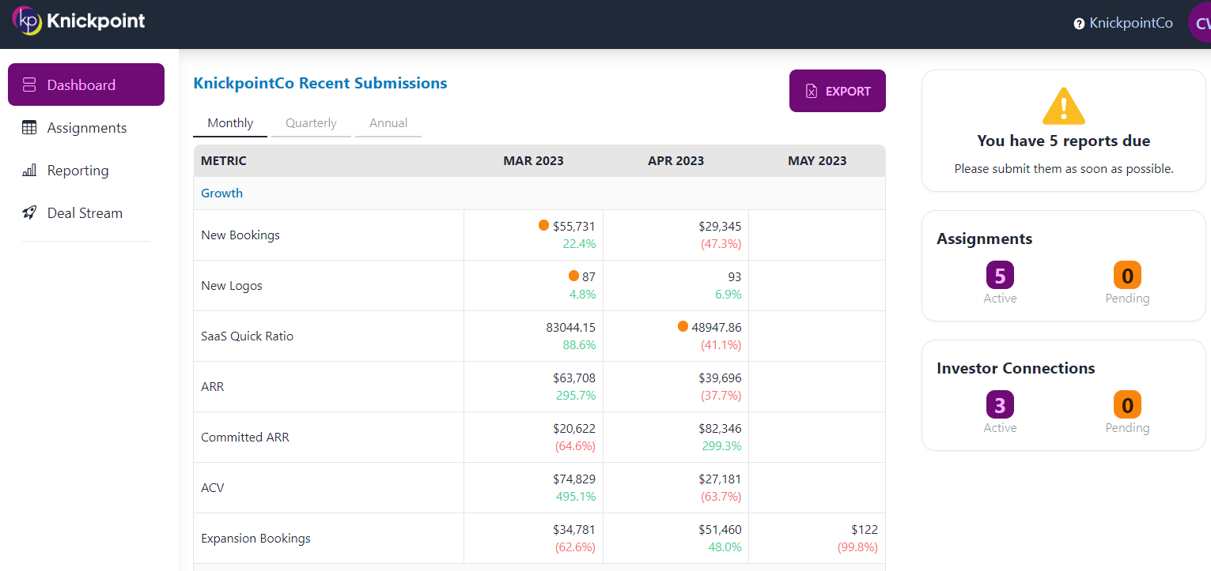Click the EXPORT button
Screen dimensions: 1211x571
point(838,91)
